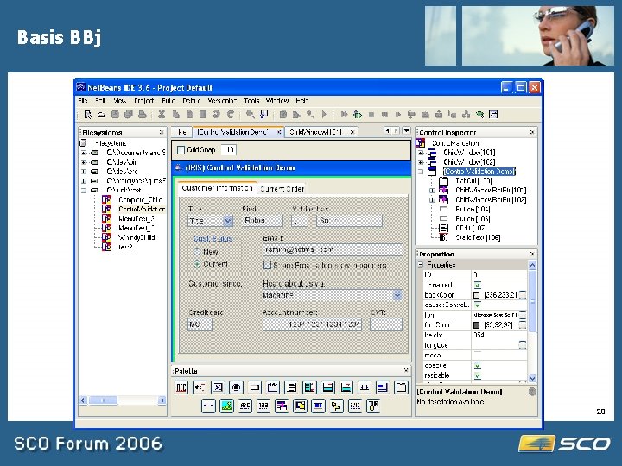
Task: Click the Account number input field
Action: coord(312,324)
